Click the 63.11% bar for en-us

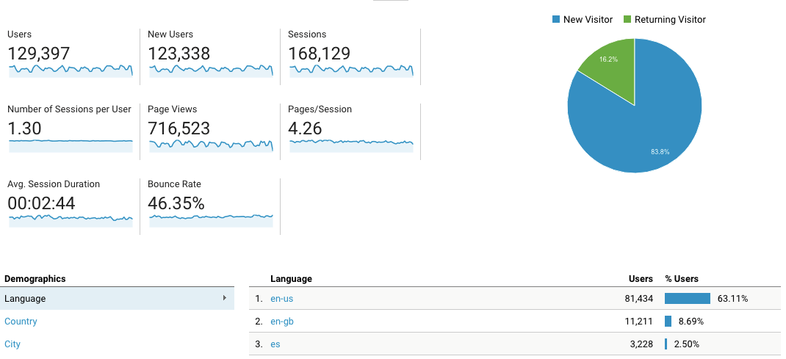point(688,298)
